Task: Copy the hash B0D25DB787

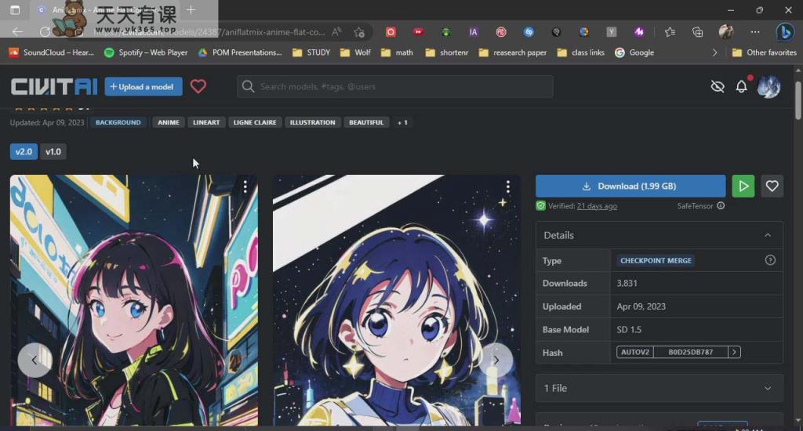Action: point(691,352)
